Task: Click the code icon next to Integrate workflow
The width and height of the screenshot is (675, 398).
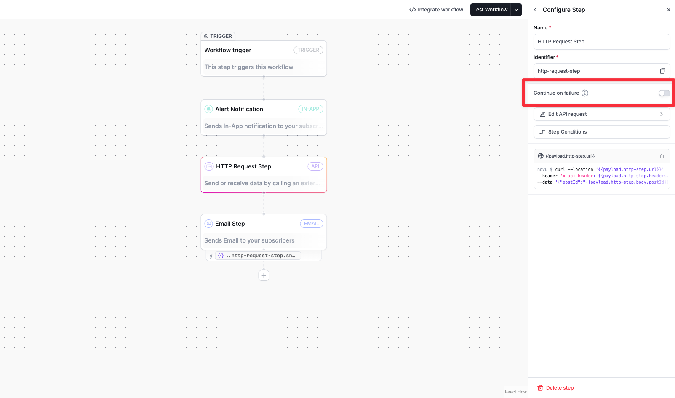Action: pos(412,9)
